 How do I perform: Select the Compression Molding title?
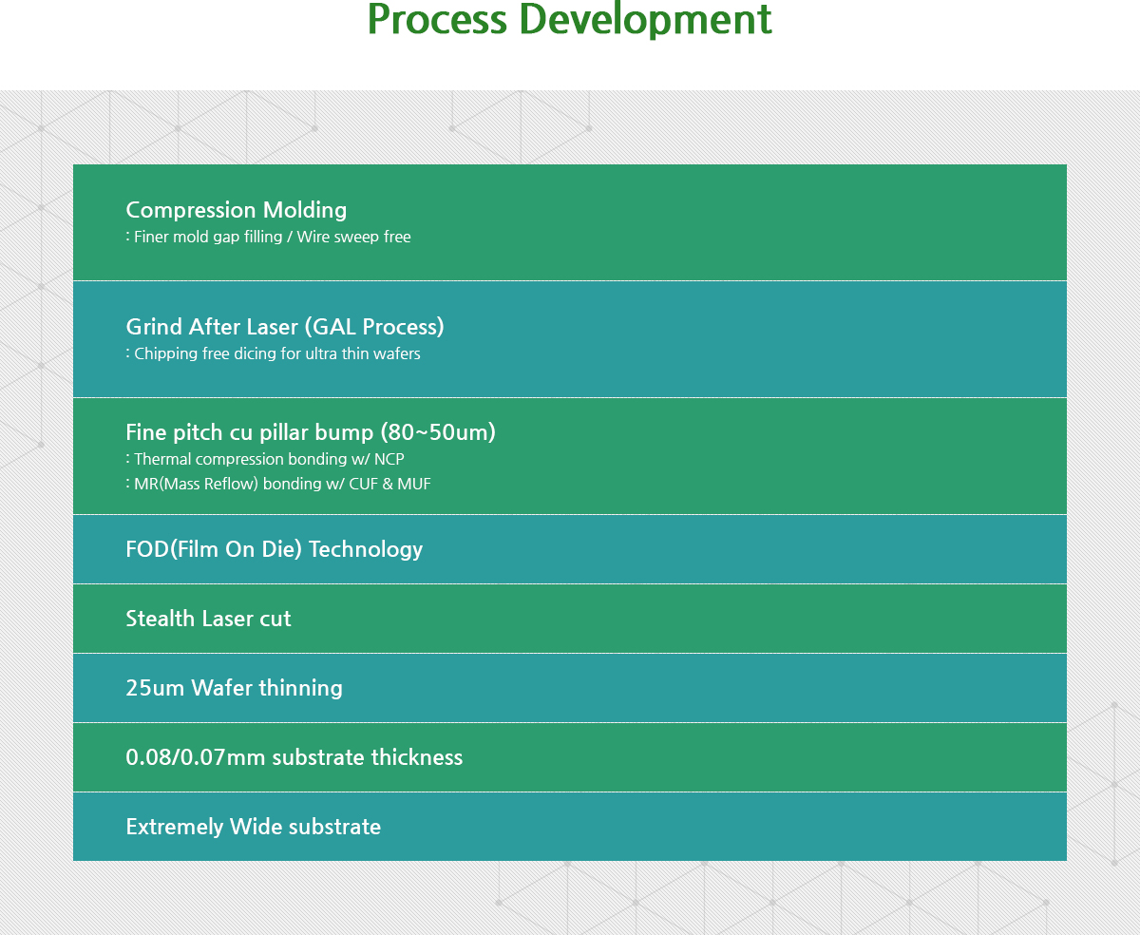tap(237, 210)
